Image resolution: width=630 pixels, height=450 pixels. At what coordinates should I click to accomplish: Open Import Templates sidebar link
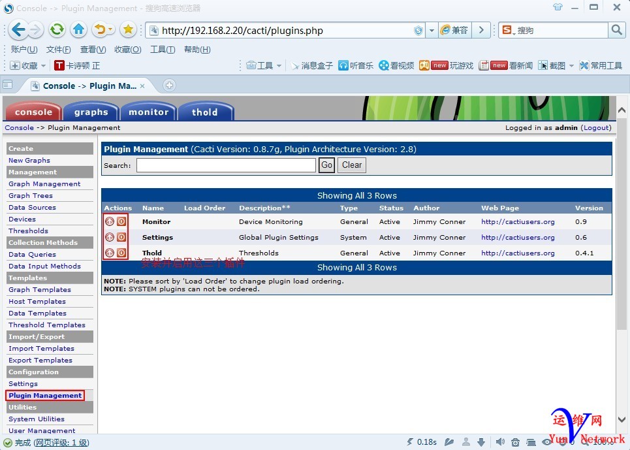tap(41, 348)
